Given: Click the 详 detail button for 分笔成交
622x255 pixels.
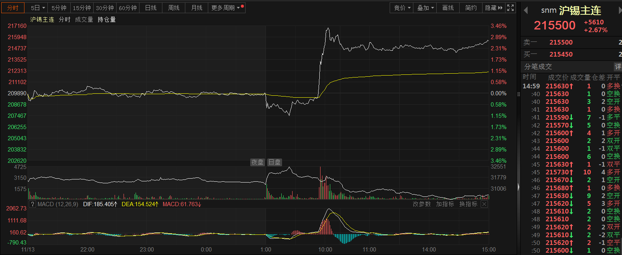Looking at the screenshot, I should [618, 67].
